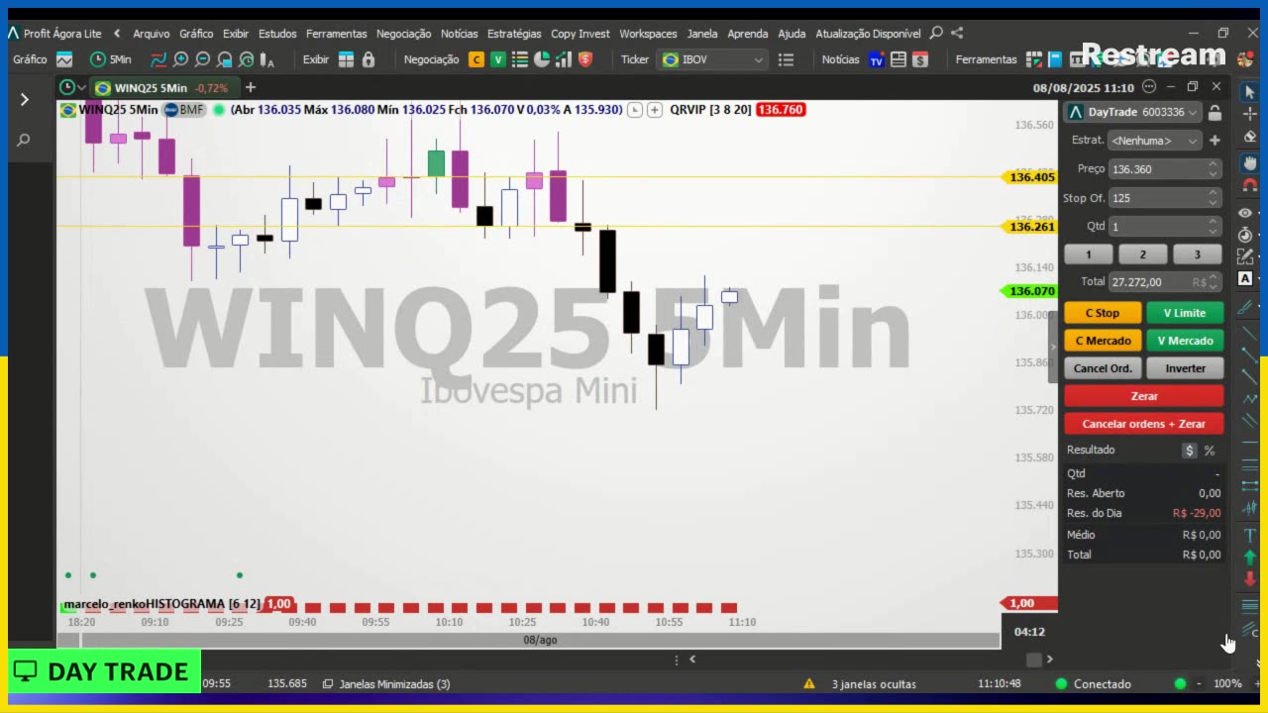Open the Ferramentas menu
1268x713 pixels.
337,33
